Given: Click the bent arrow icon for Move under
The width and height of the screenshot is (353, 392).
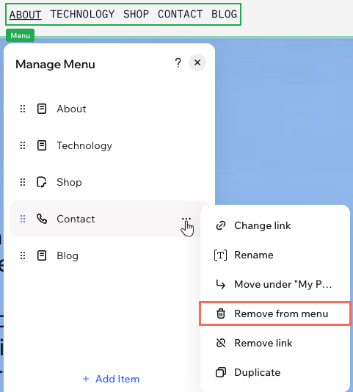Looking at the screenshot, I should tap(220, 284).
